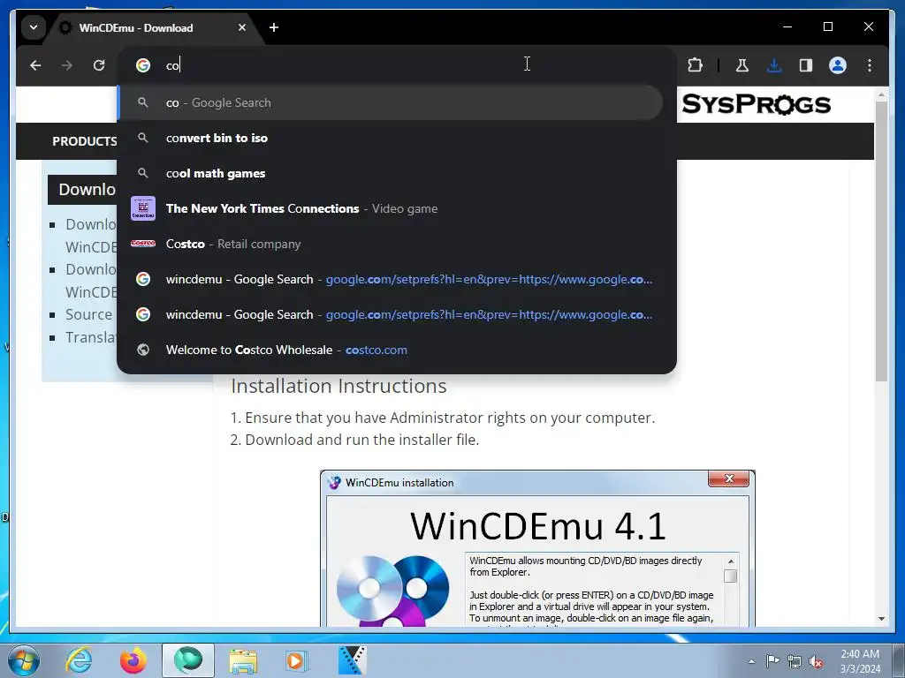Show hidden system tray icons
The image size is (905, 678).
[x=751, y=661]
